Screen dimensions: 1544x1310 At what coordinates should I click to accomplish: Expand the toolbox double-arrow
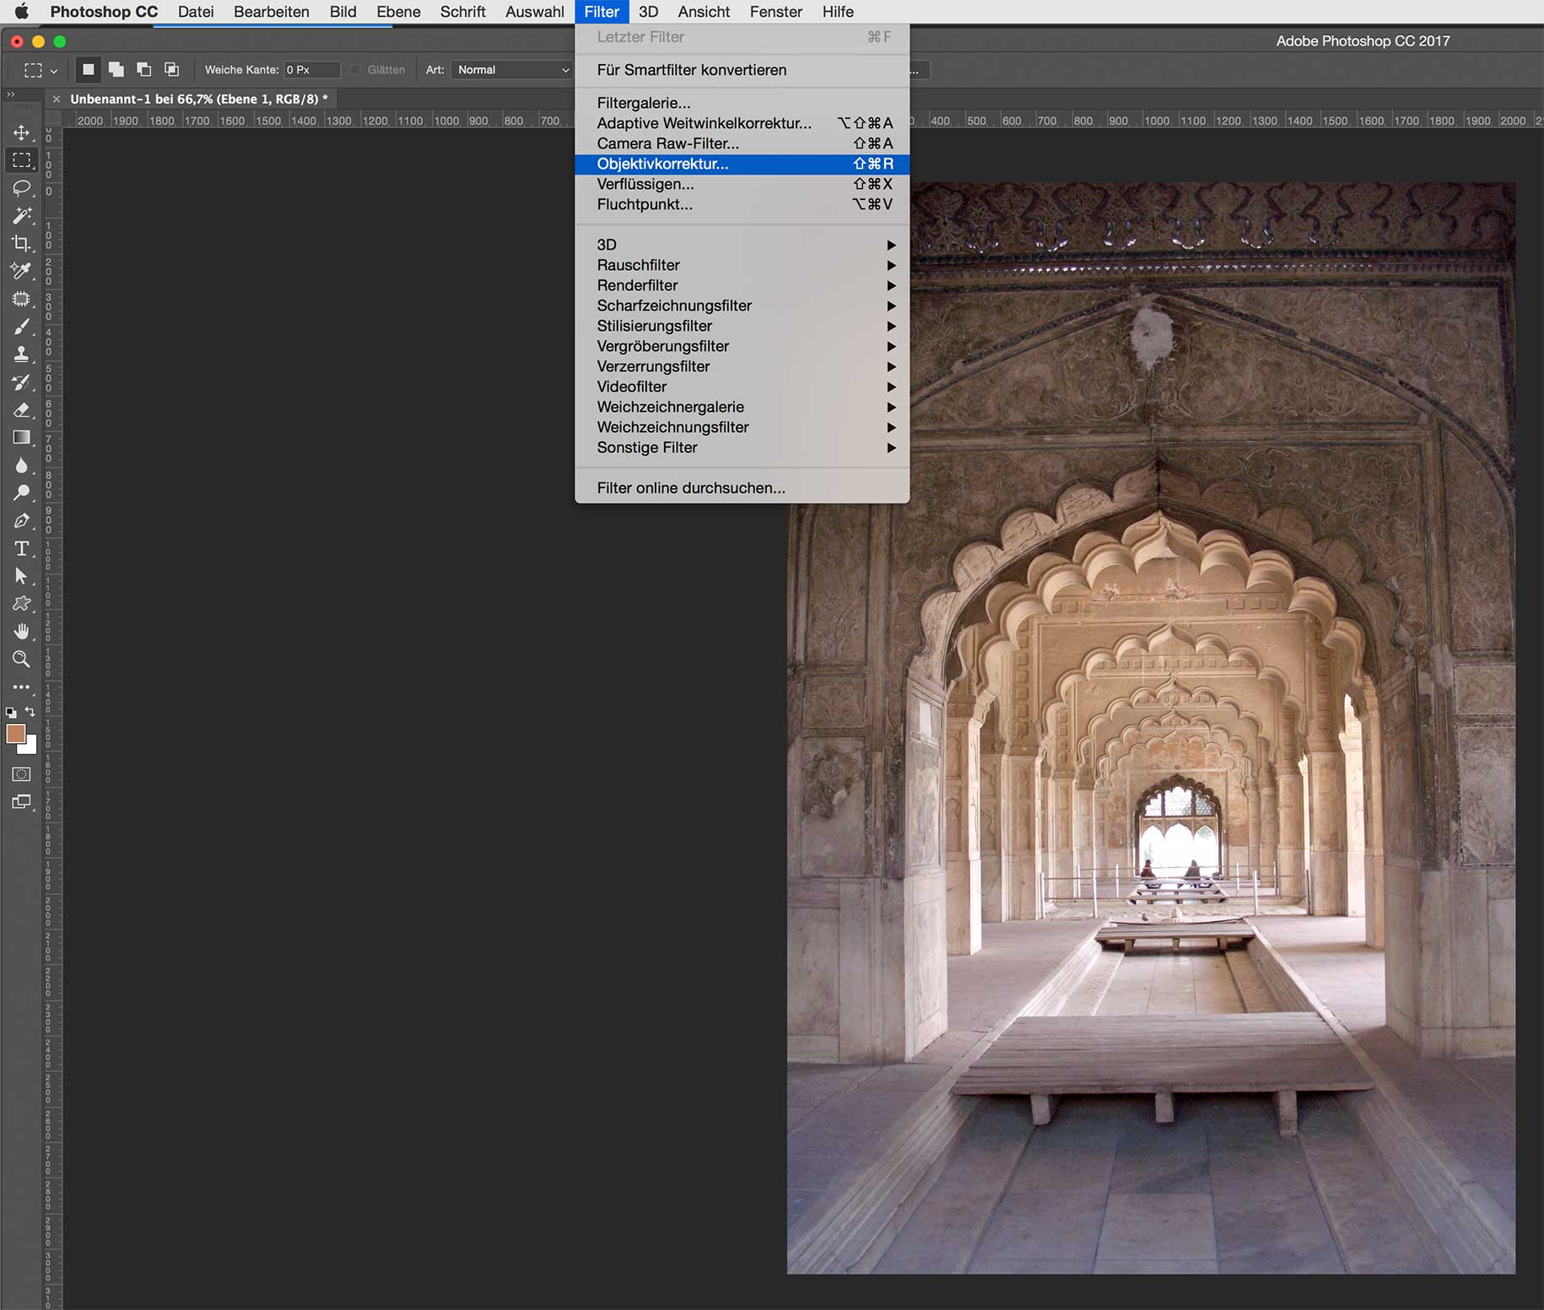click(11, 94)
